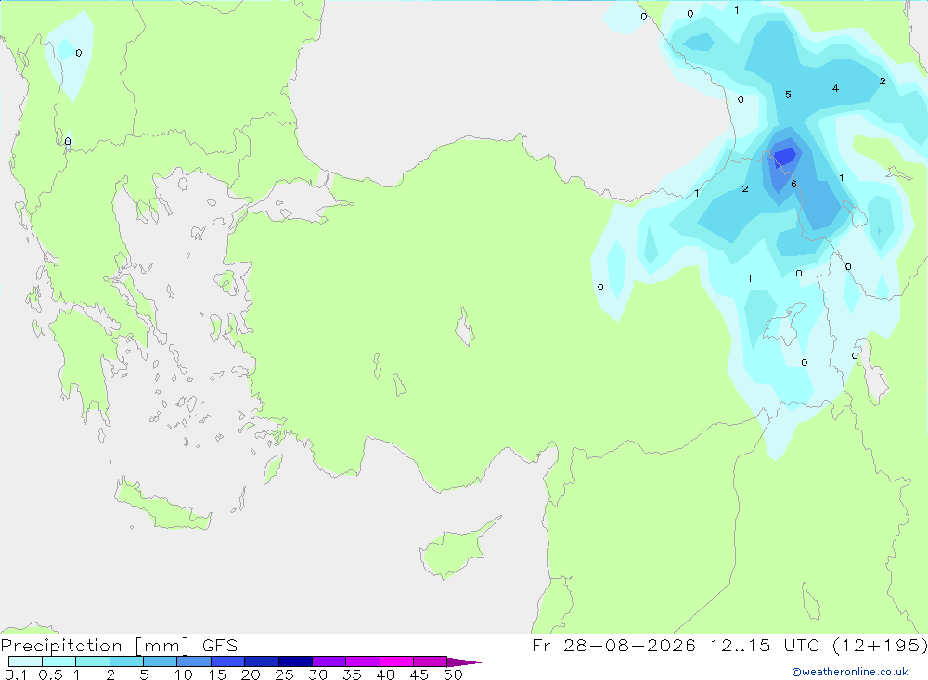Click the 40–45 mm magenta legend swatch
The image size is (928, 680).
coord(396,661)
